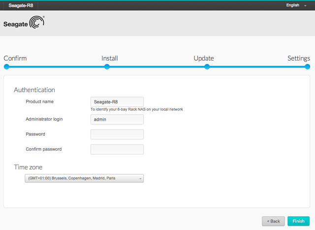The width and height of the screenshot is (315, 230).
Task: Click the Administrator login field
Action: tap(117, 119)
